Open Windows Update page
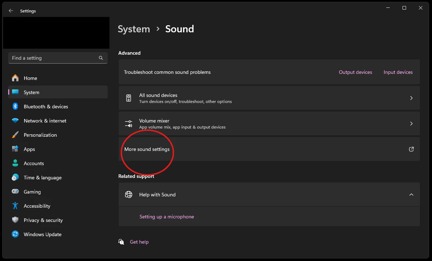The image size is (432, 261). coord(58,234)
